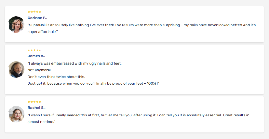Select the Rachel S. reviewer name
The width and height of the screenshot is (269, 139).
37,108
